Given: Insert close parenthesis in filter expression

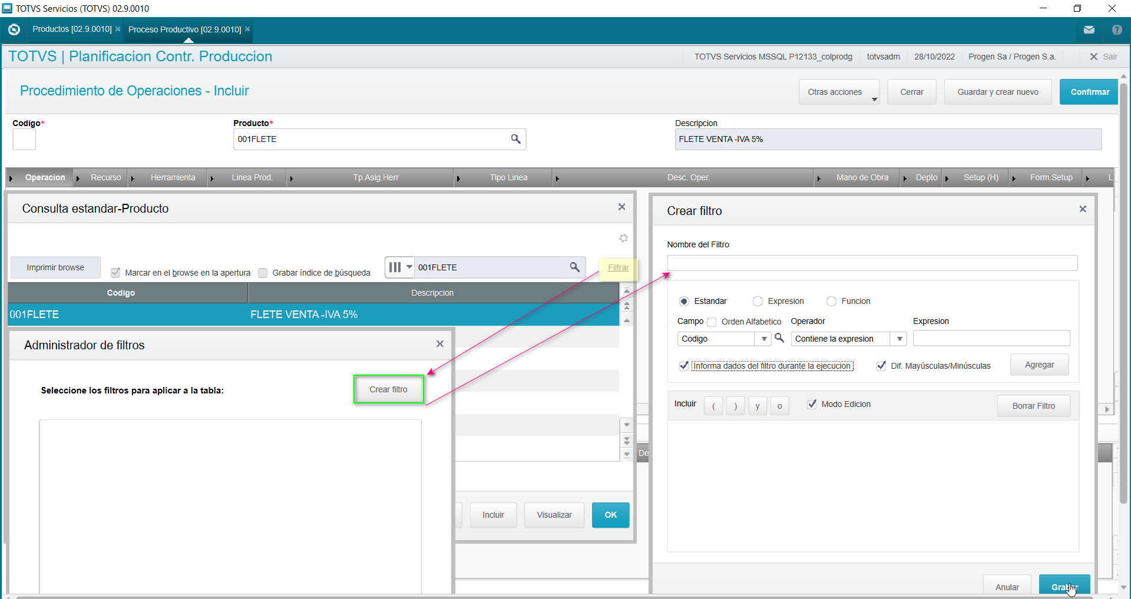Looking at the screenshot, I should click(x=735, y=406).
